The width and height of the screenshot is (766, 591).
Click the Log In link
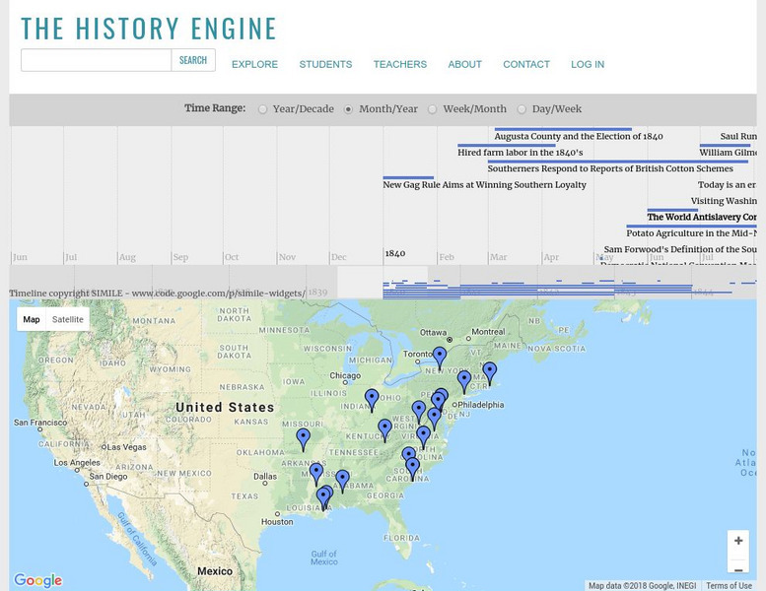pyautogui.click(x=588, y=65)
